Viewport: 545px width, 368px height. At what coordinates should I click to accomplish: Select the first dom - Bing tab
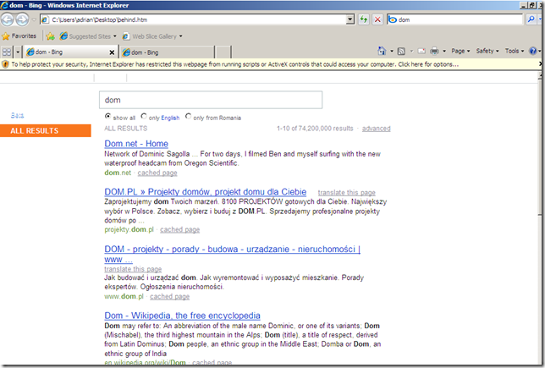(66, 52)
